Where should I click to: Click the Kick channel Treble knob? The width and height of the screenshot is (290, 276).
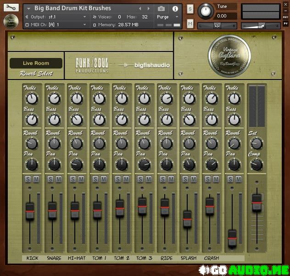coord(32,98)
